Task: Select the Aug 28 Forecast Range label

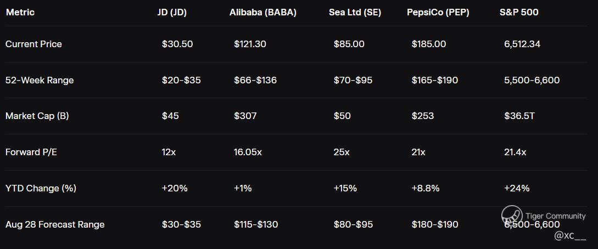Action: click(x=55, y=224)
